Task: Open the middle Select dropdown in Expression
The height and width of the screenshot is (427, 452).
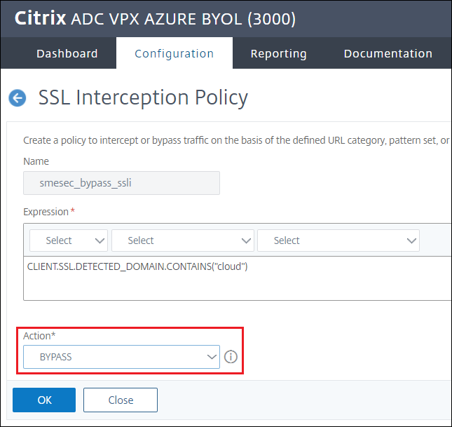Action: [x=182, y=240]
